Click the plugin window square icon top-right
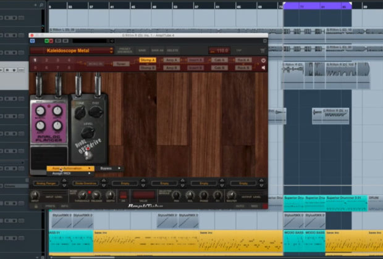 (265, 41)
